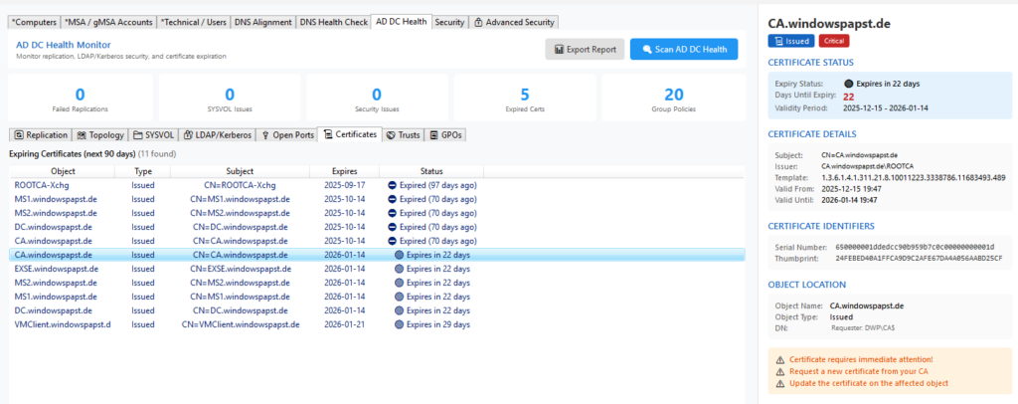Click the Advanced Security lock icon
The width and height of the screenshot is (1018, 404).
click(x=478, y=22)
